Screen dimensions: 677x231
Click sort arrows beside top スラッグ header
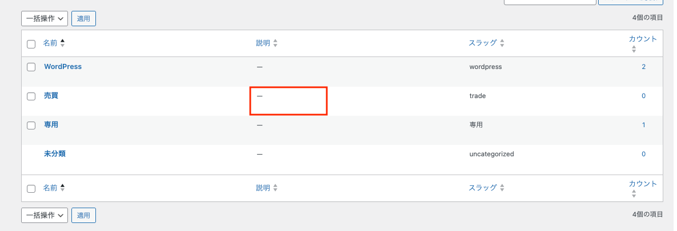pyautogui.click(x=502, y=43)
